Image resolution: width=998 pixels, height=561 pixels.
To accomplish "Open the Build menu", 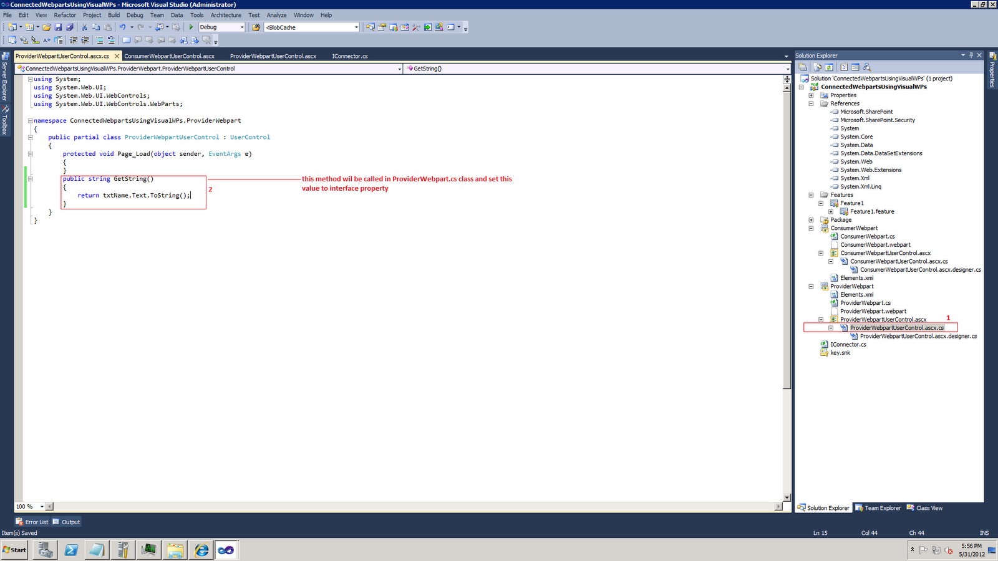I will [114, 15].
